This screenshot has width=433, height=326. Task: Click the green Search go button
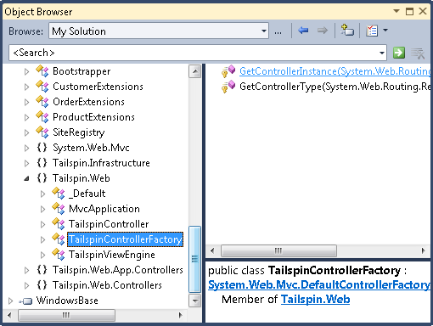[x=399, y=53]
